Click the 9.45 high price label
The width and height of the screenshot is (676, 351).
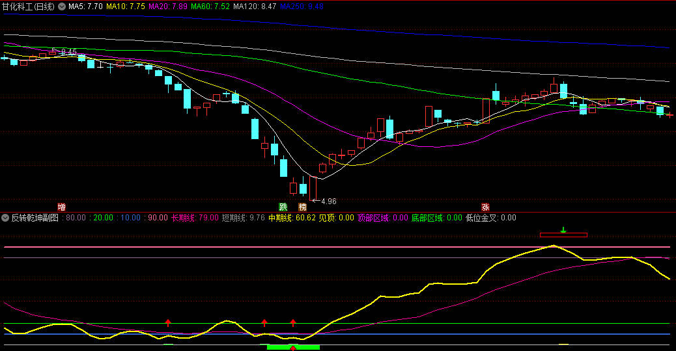(69, 52)
